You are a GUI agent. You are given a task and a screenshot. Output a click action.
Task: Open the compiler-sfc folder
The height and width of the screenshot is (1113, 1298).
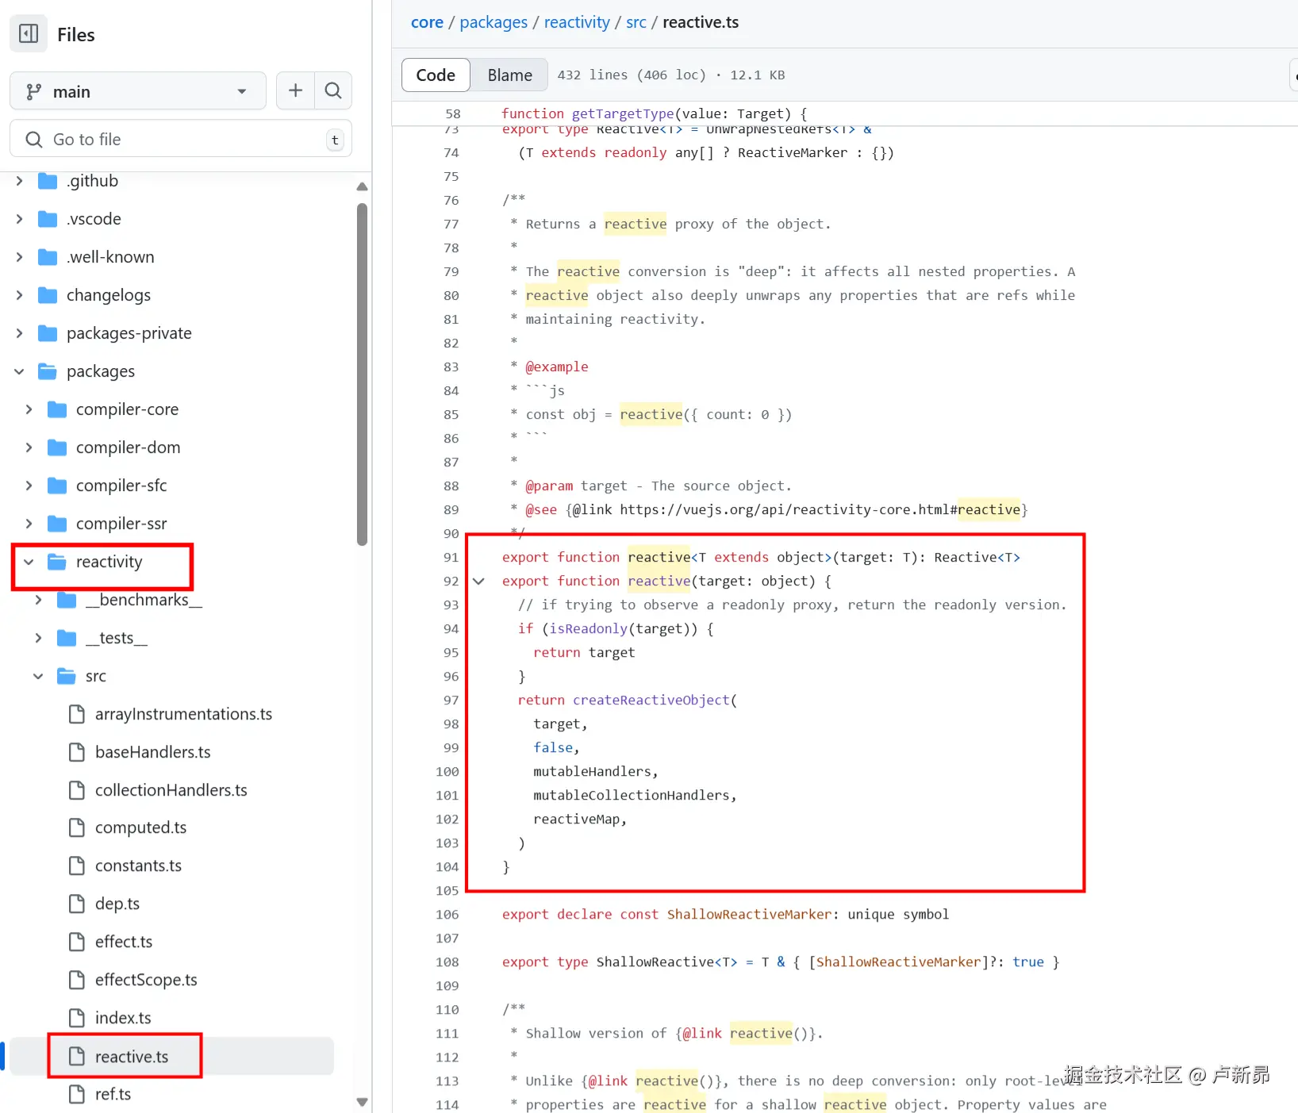click(121, 485)
